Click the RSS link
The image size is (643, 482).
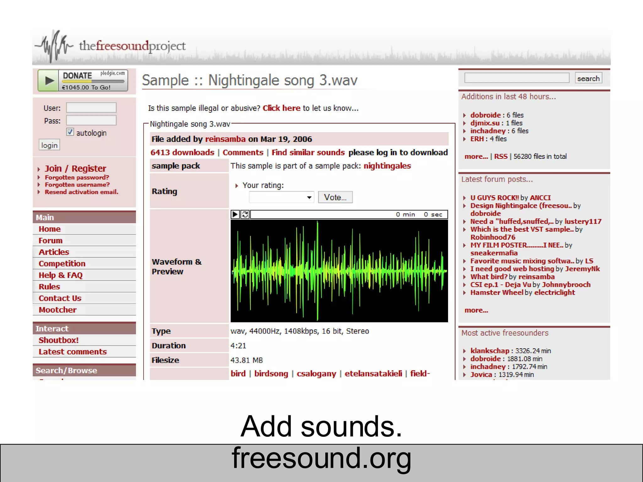click(x=500, y=156)
